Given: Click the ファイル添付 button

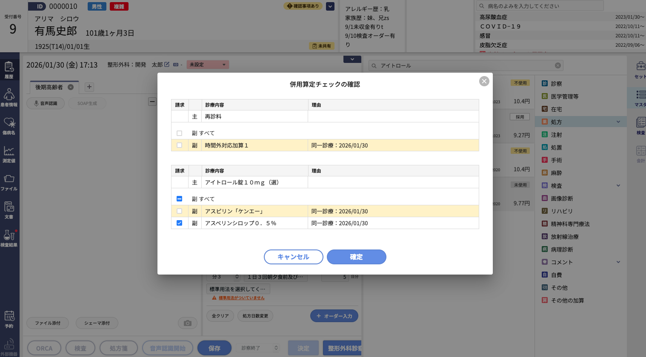Looking at the screenshot, I should (x=48, y=323).
